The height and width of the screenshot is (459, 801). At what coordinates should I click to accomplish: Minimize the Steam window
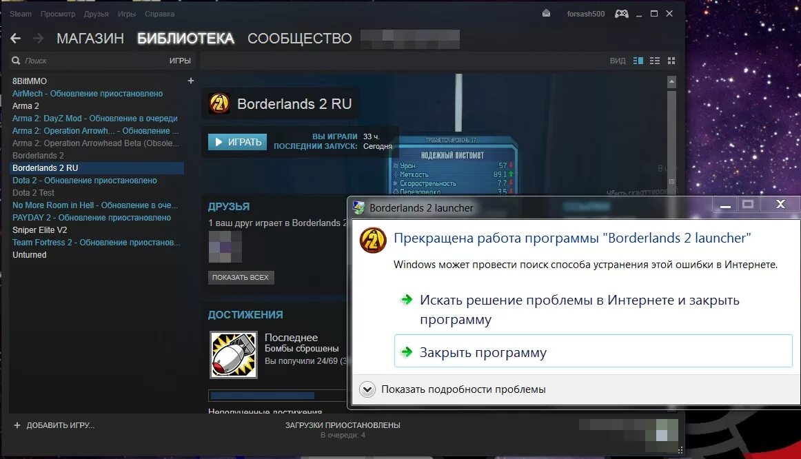(638, 14)
